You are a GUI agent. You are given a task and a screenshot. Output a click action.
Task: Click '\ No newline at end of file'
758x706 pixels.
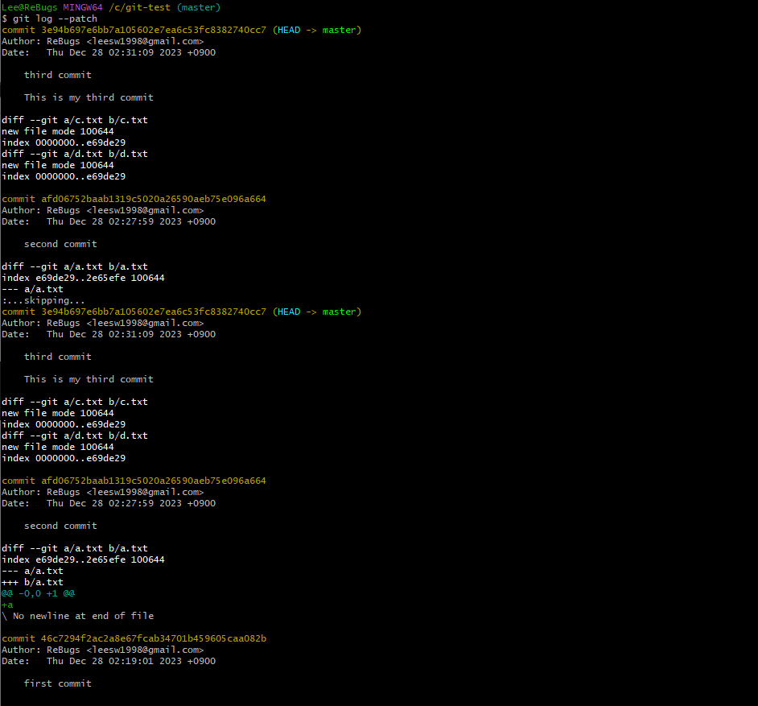point(78,616)
